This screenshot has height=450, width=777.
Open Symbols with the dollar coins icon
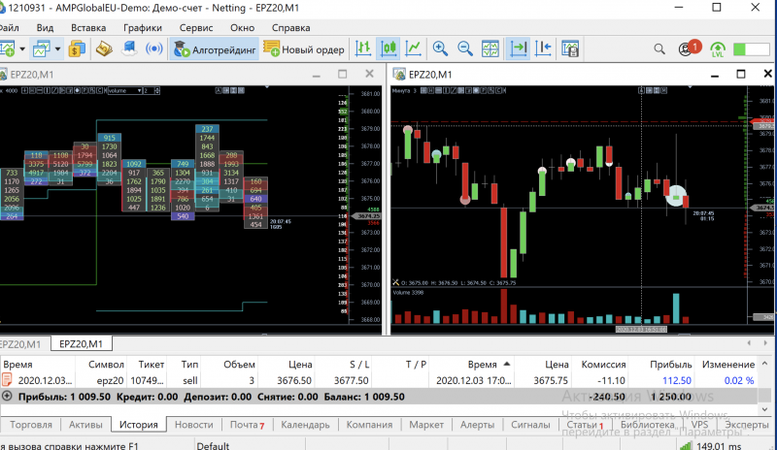[x=78, y=48]
